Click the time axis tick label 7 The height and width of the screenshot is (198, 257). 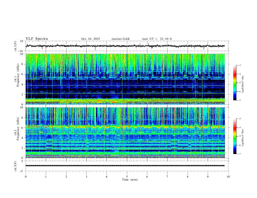(x=167, y=177)
